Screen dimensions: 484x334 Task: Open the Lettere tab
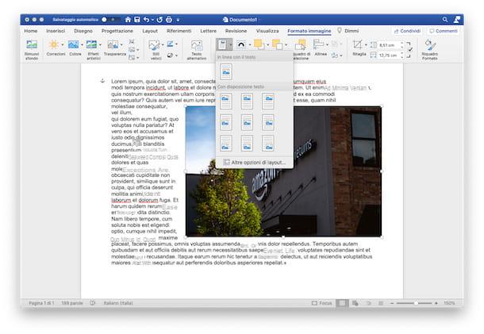tap(209, 31)
